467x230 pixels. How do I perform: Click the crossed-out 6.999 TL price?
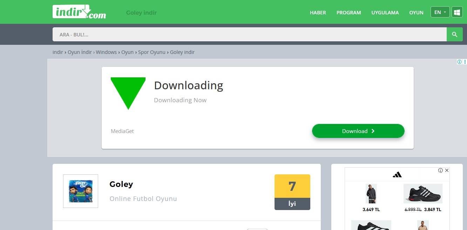coord(413,210)
